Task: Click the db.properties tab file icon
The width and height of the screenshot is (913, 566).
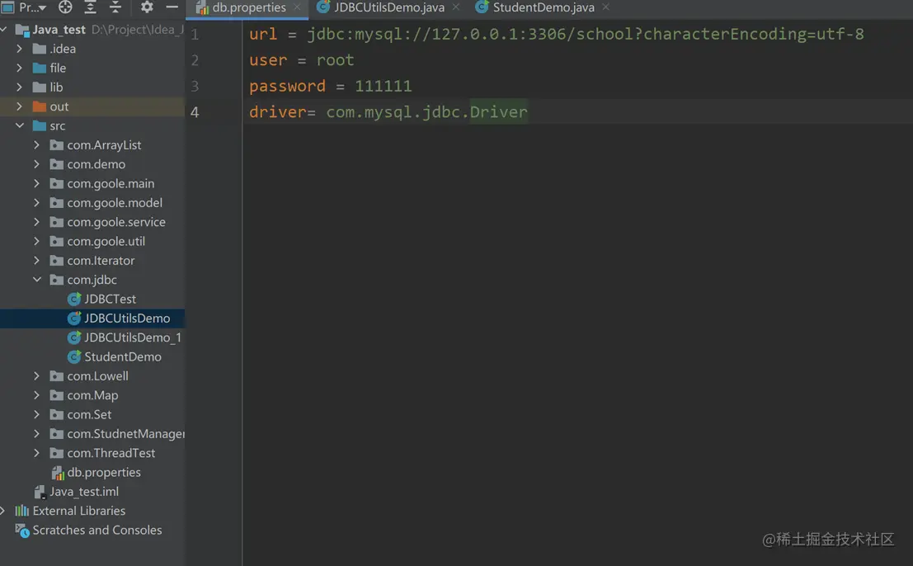Action: [x=202, y=7]
